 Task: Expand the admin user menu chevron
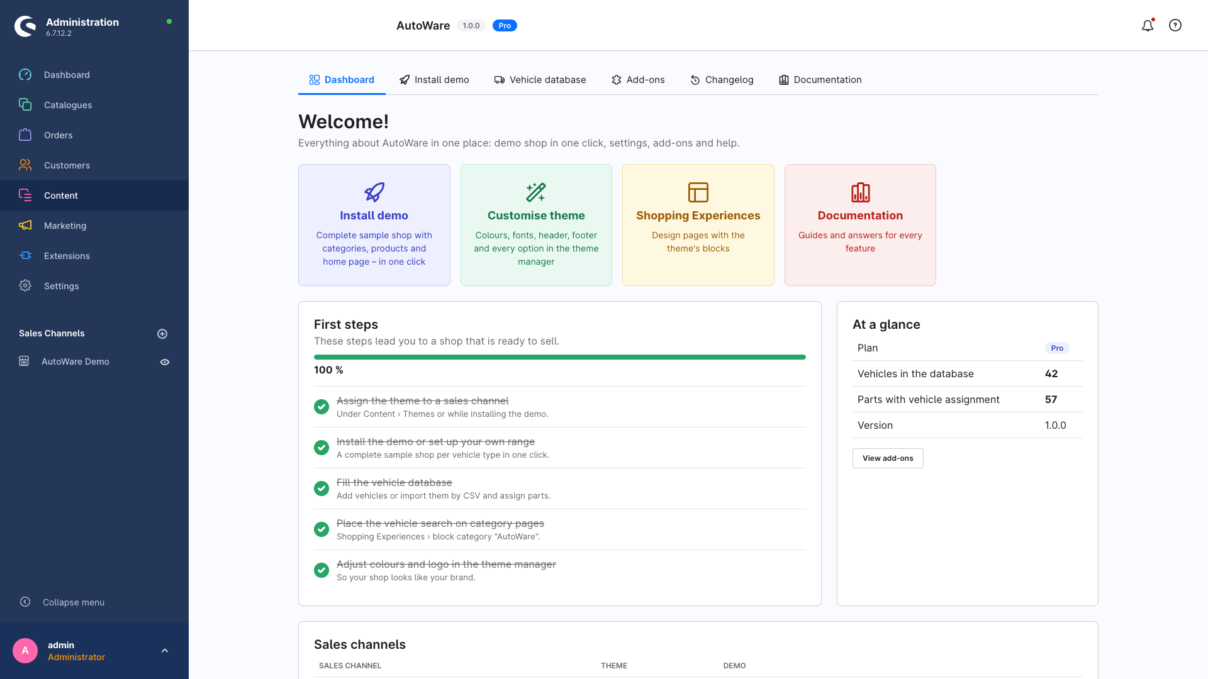(x=165, y=651)
